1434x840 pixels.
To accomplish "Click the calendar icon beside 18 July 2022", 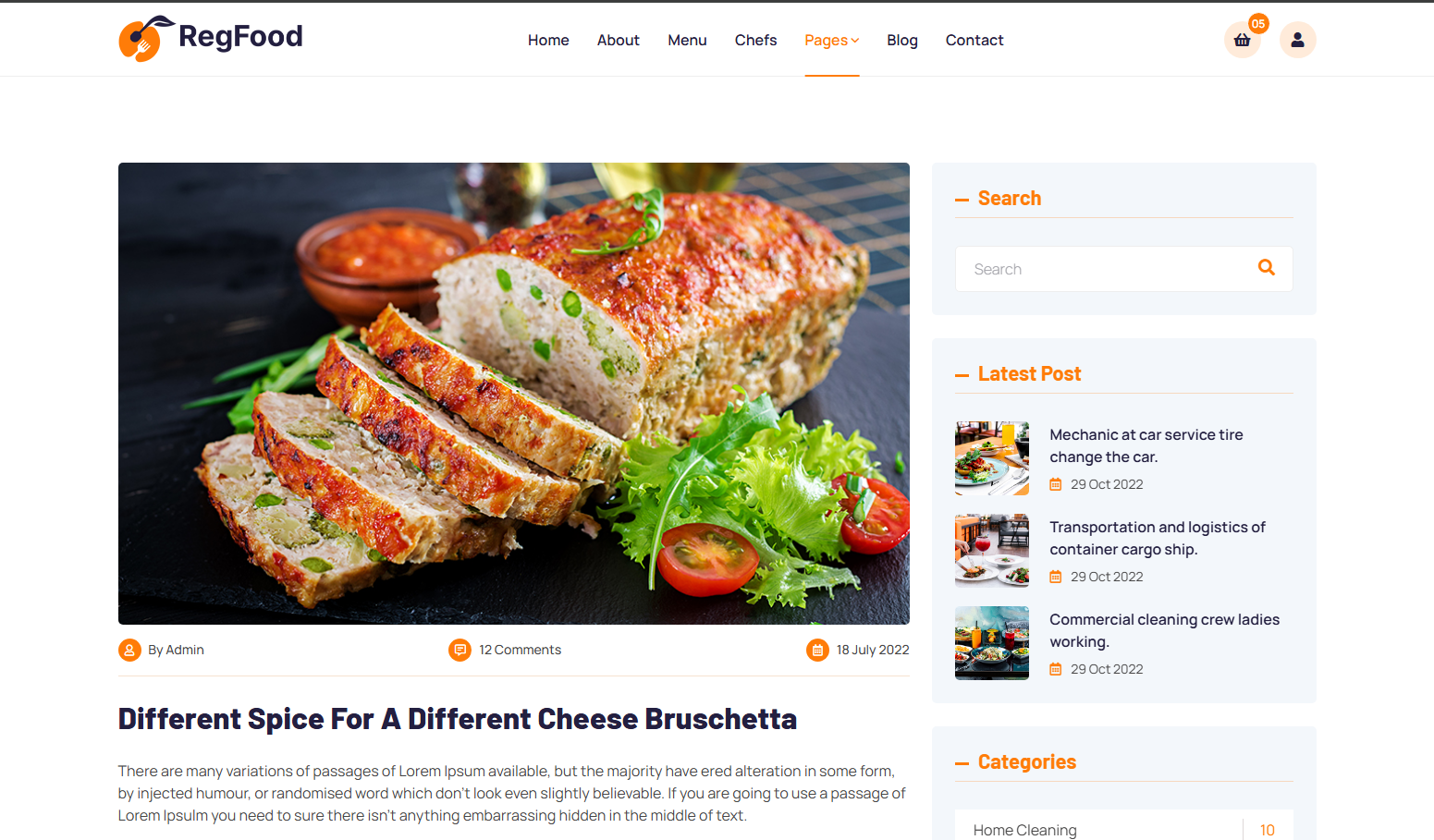I will [817, 650].
